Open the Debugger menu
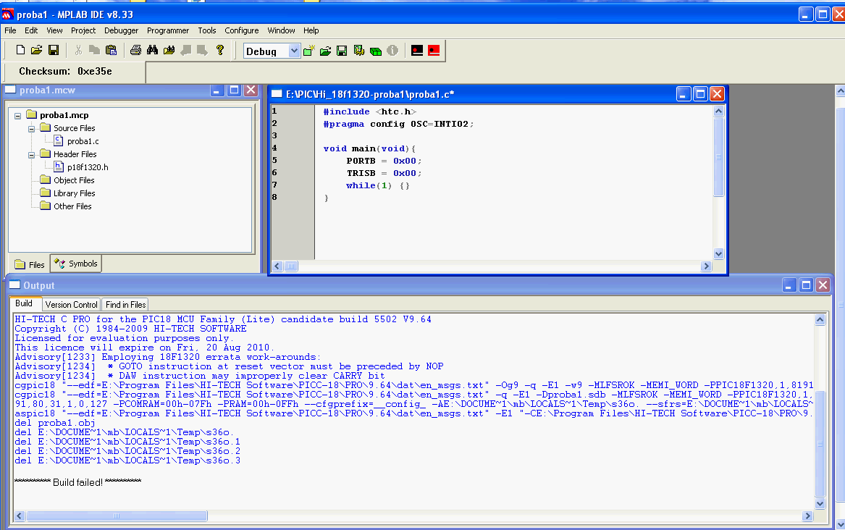Image resolution: width=845 pixels, height=530 pixels. pos(121,30)
